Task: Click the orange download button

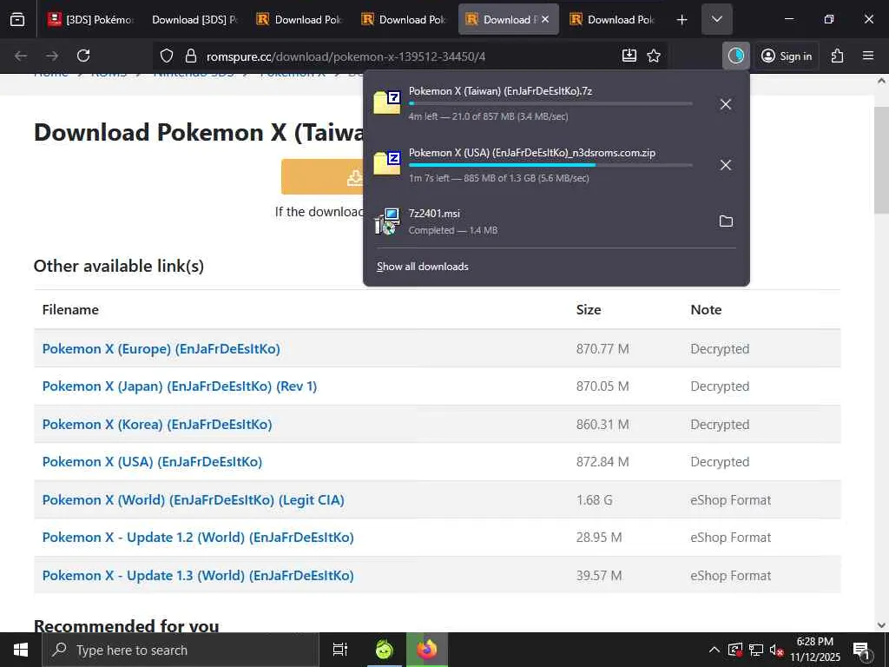Action: tap(322, 177)
